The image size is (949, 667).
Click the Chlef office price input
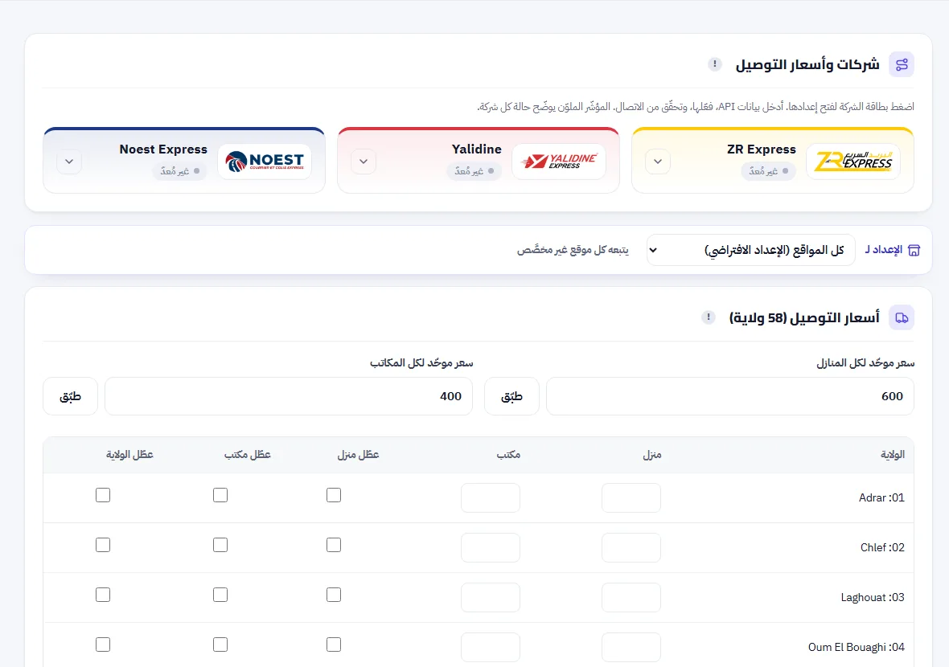491,547
